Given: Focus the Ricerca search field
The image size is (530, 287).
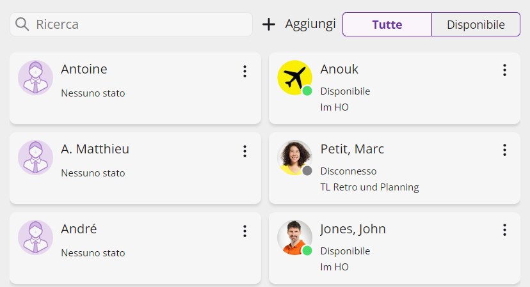Looking at the screenshot, I should pos(141,24).
